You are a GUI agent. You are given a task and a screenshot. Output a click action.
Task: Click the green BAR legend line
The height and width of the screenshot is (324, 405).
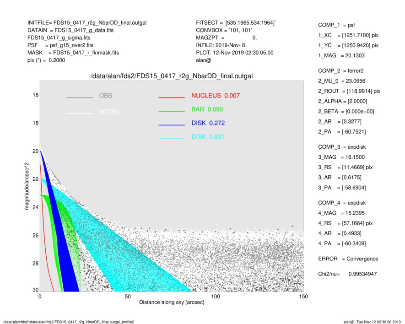172,111
